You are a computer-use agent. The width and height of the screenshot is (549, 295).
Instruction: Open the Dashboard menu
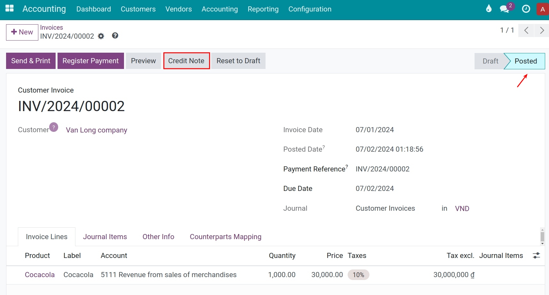(x=94, y=9)
